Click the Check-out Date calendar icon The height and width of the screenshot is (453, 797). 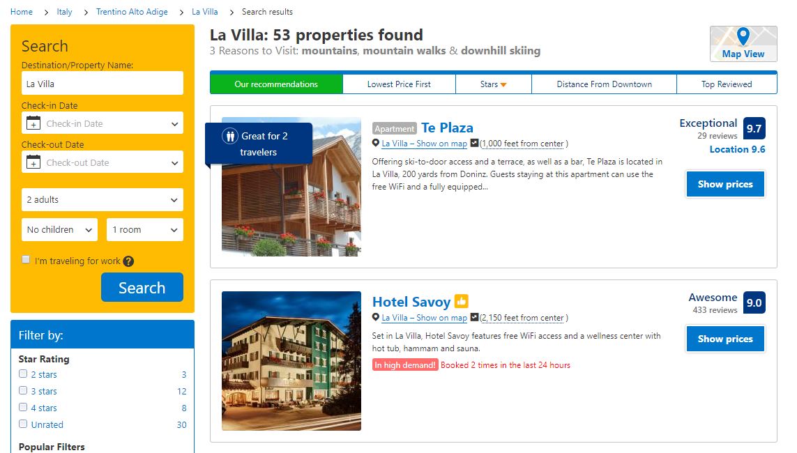pos(33,162)
